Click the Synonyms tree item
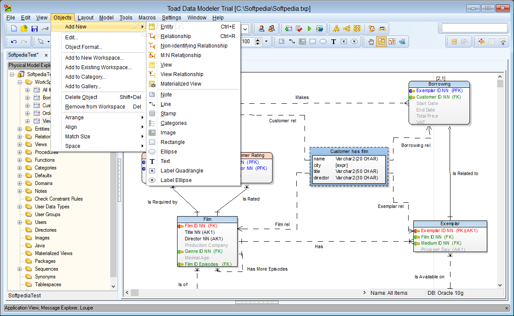 point(45,277)
